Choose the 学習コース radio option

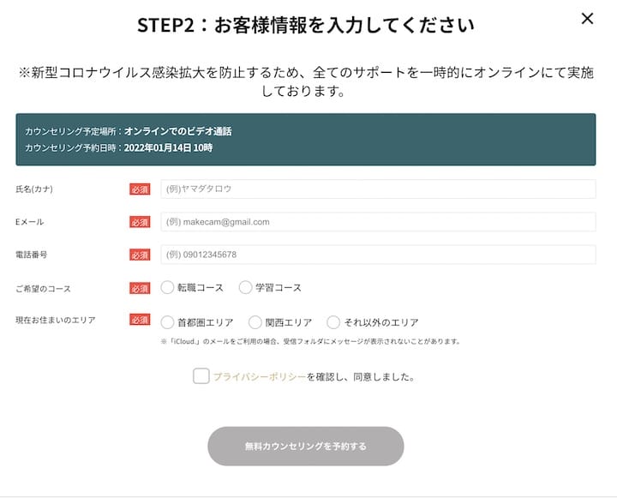(246, 288)
